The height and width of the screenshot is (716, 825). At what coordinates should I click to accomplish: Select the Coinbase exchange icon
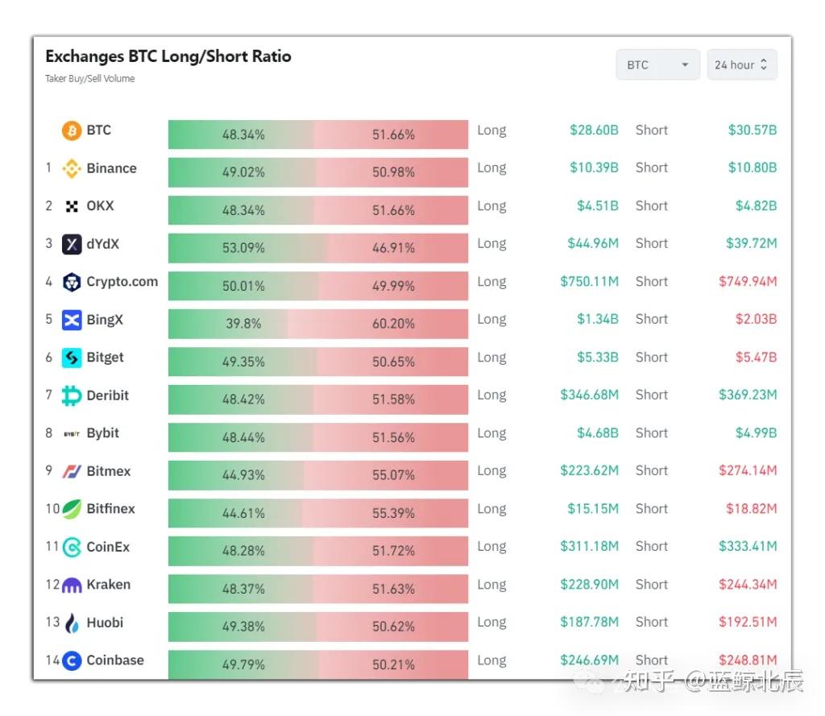[x=72, y=660]
